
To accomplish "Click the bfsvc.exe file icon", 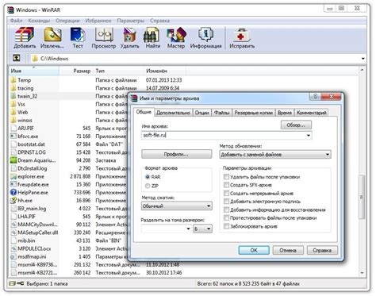I will click(13, 136).
